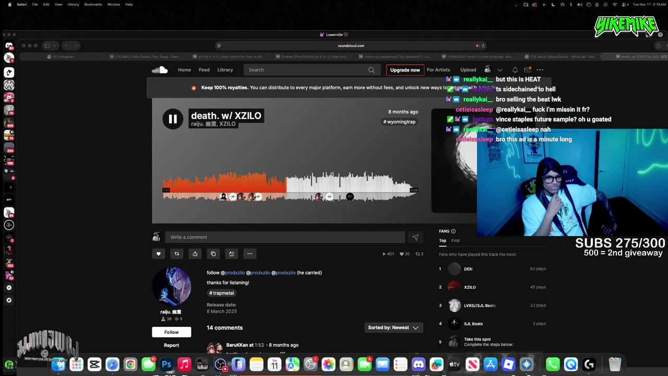The width and height of the screenshot is (668, 376).
Task: Switch to the Top fans tab
Action: point(443,241)
